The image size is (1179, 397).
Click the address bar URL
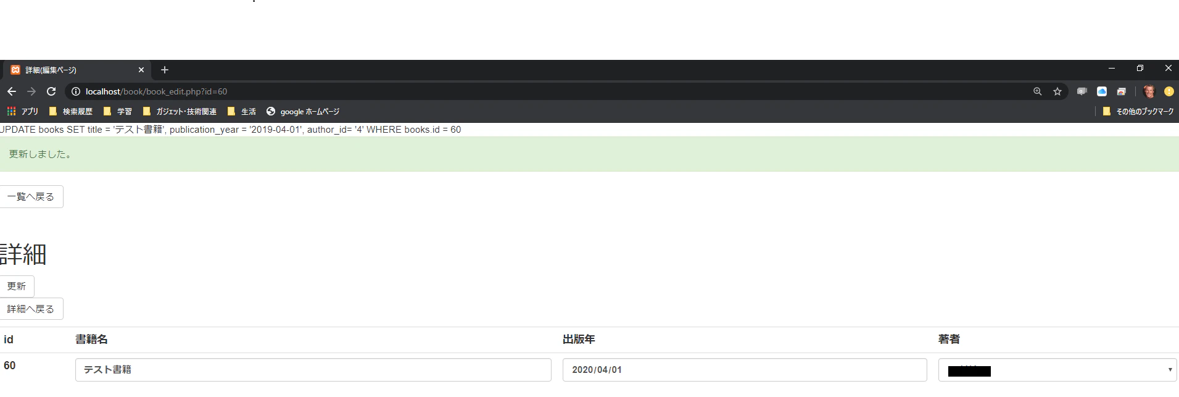(x=156, y=91)
